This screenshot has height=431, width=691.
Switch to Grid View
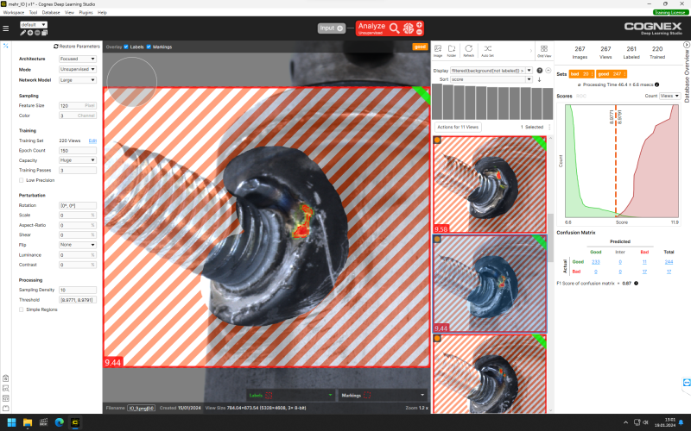[x=544, y=51]
